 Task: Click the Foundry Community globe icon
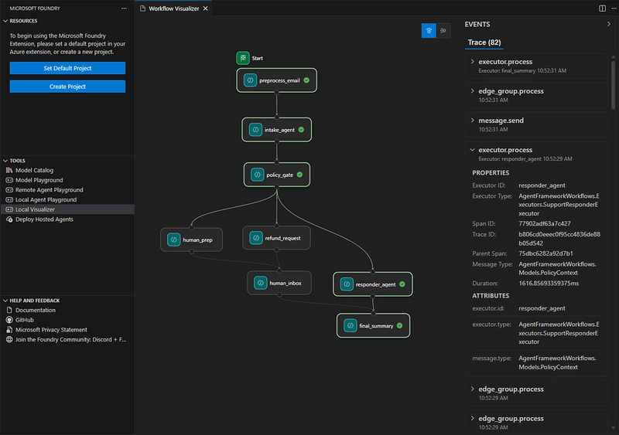click(x=9, y=340)
